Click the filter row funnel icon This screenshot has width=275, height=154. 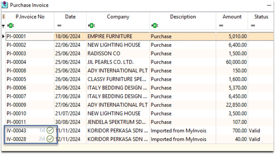[x=3, y=26]
